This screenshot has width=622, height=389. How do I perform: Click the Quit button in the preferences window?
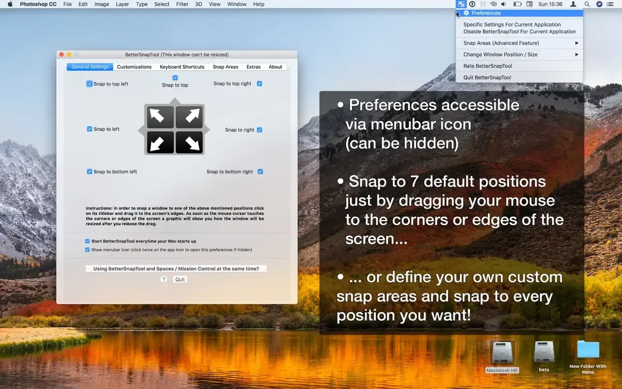pyautogui.click(x=179, y=279)
